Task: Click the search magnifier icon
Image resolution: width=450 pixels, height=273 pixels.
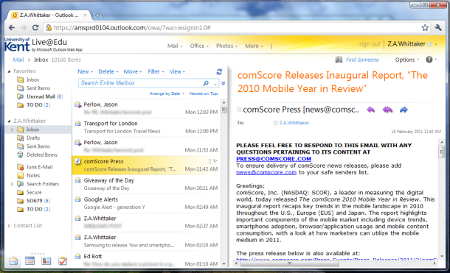Action: 206,83
